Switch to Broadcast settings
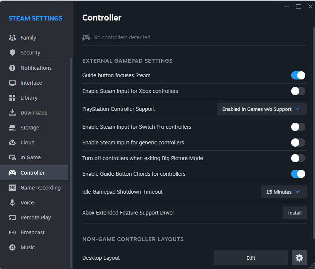Image resolution: width=315 pixels, height=269 pixels. [x=34, y=232]
